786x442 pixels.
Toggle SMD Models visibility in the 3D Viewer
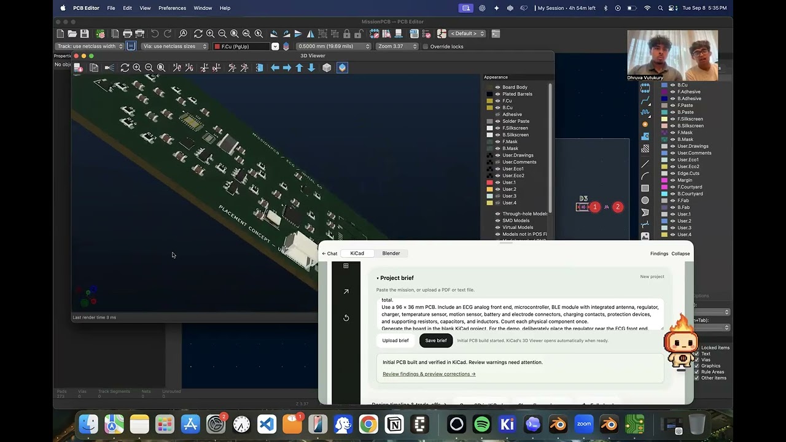click(497, 220)
